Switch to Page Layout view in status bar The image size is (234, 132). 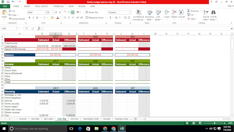click(194, 123)
